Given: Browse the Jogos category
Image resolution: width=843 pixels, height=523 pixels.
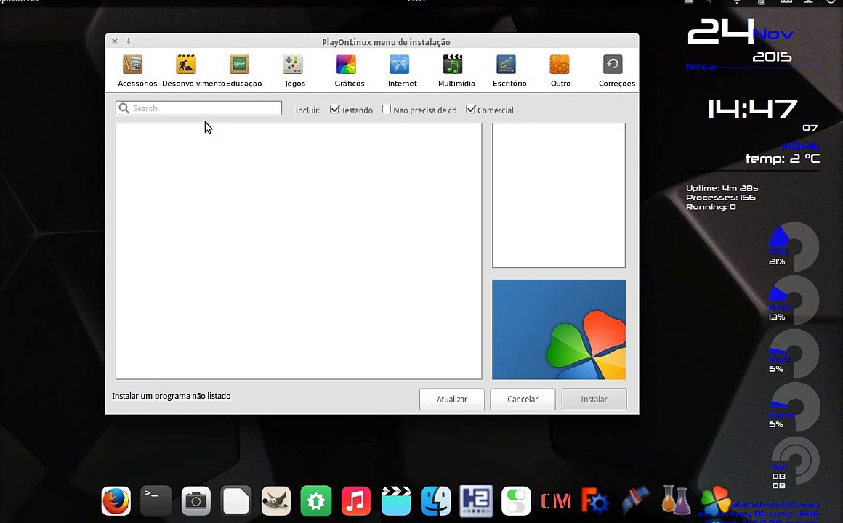Looking at the screenshot, I should (x=294, y=71).
